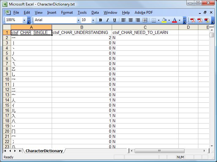
Task: Open the Format menu
Action: coord(67,13)
